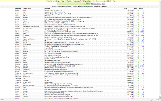Open torrent 'AIR - Deck Safari (Part One)'
Viewport: 161px width, 101px height.
pos(53,53)
